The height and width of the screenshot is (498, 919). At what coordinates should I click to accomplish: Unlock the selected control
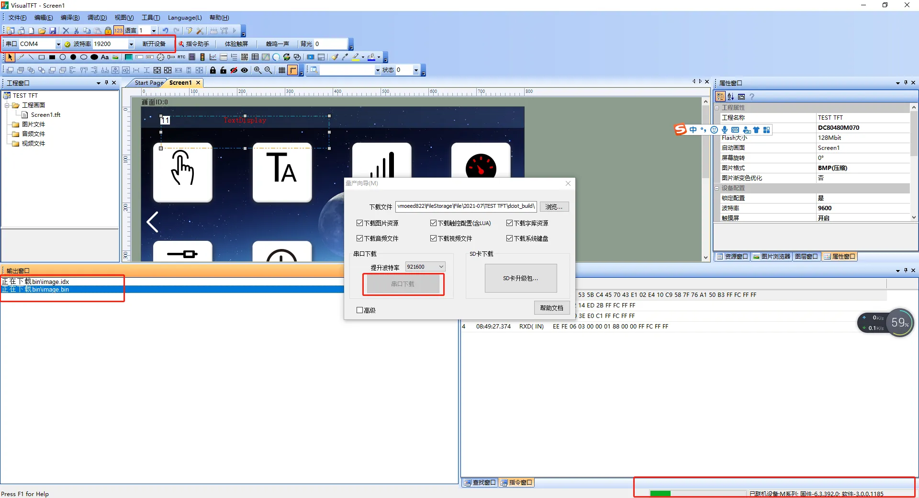224,70
